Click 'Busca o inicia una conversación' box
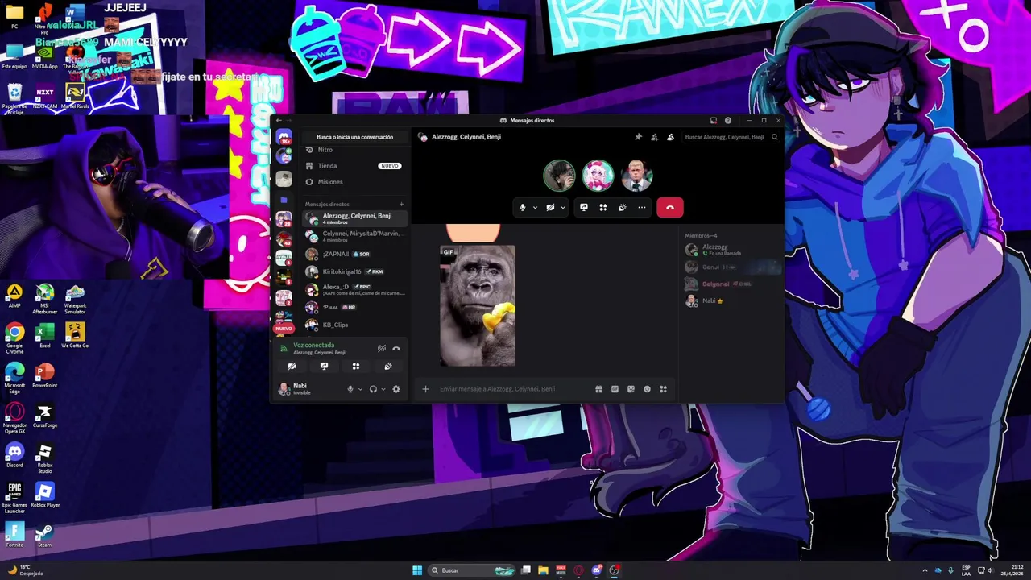The width and height of the screenshot is (1031, 580). (354, 137)
